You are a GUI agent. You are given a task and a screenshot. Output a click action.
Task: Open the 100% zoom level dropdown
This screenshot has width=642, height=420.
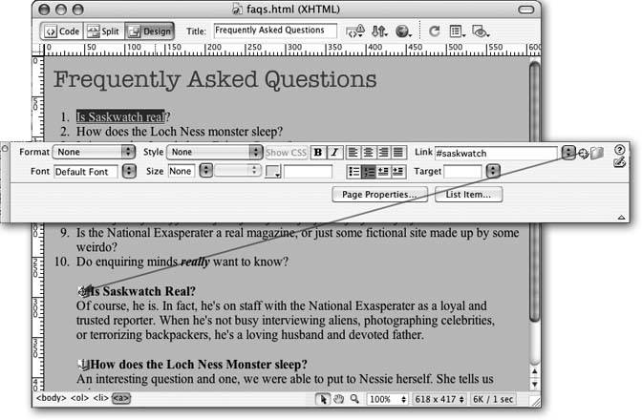[x=387, y=399]
